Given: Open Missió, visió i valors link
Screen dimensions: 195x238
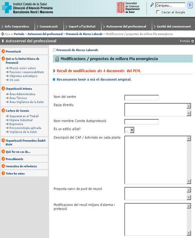Looking at the screenshot, I should click(23, 68).
